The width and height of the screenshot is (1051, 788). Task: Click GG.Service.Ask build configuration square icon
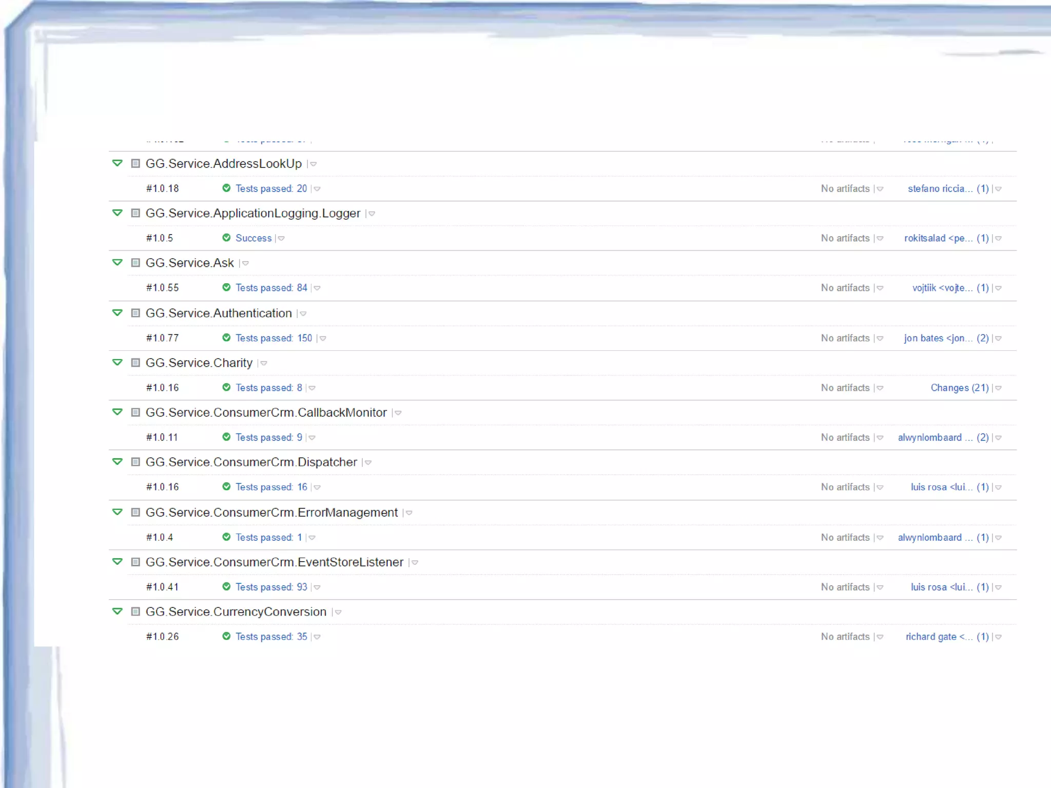[135, 263]
